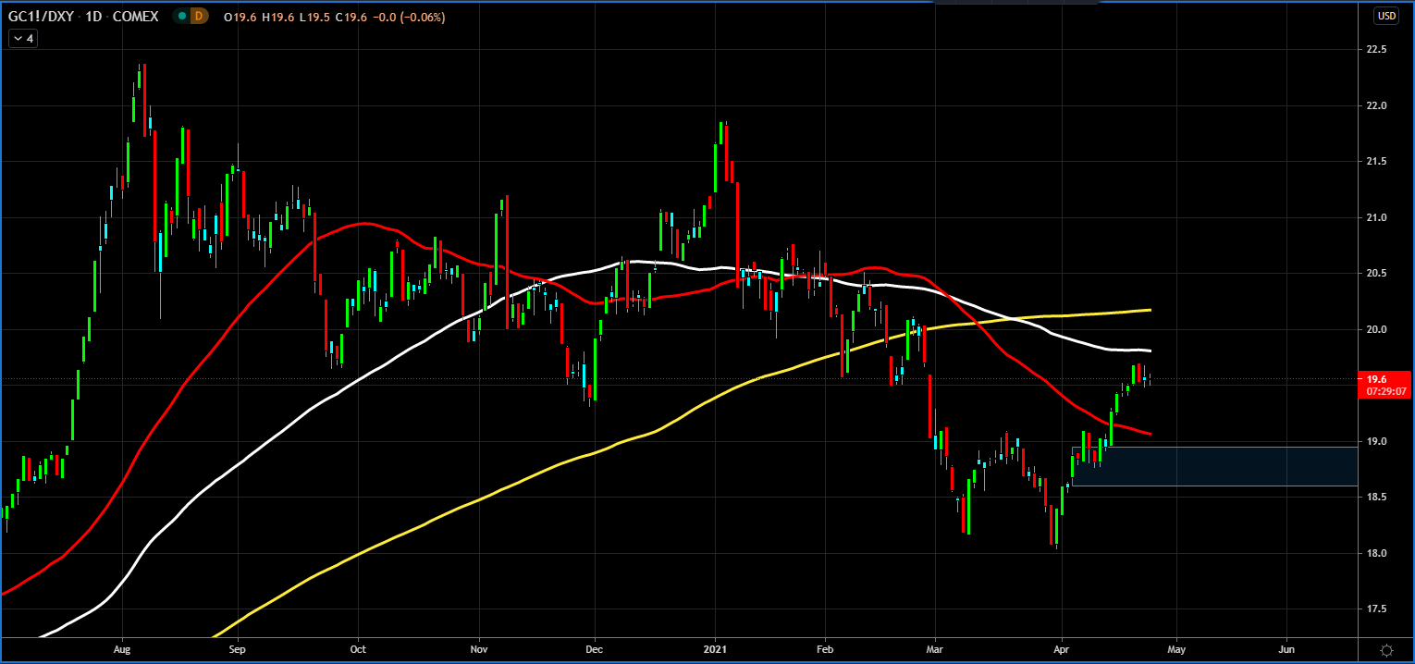The width and height of the screenshot is (1415, 664).
Task: Open chart settings gear icon
Action: (x=1386, y=650)
